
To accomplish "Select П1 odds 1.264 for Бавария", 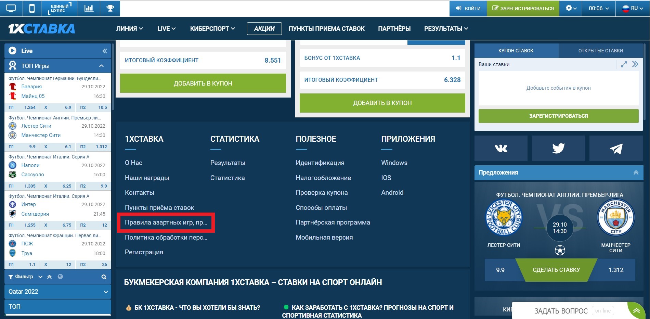I will click(23, 107).
